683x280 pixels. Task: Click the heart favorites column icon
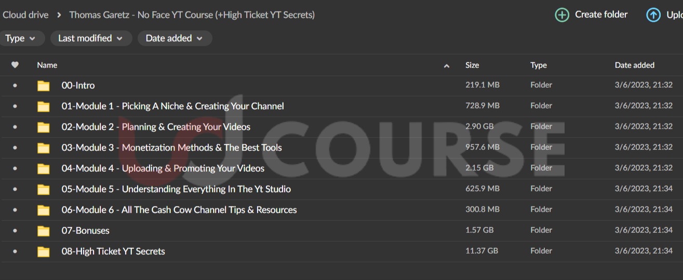[15, 65]
